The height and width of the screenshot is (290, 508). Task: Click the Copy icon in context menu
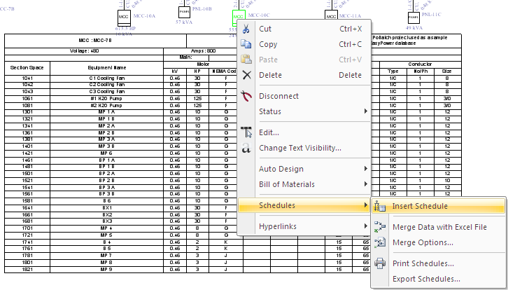pyautogui.click(x=246, y=45)
